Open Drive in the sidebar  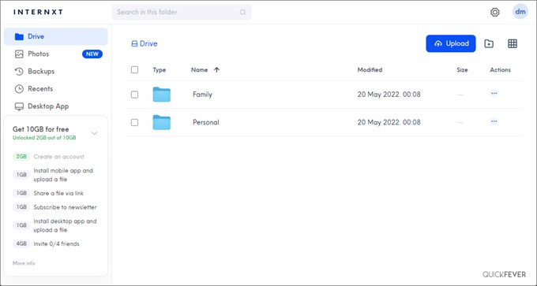click(56, 36)
